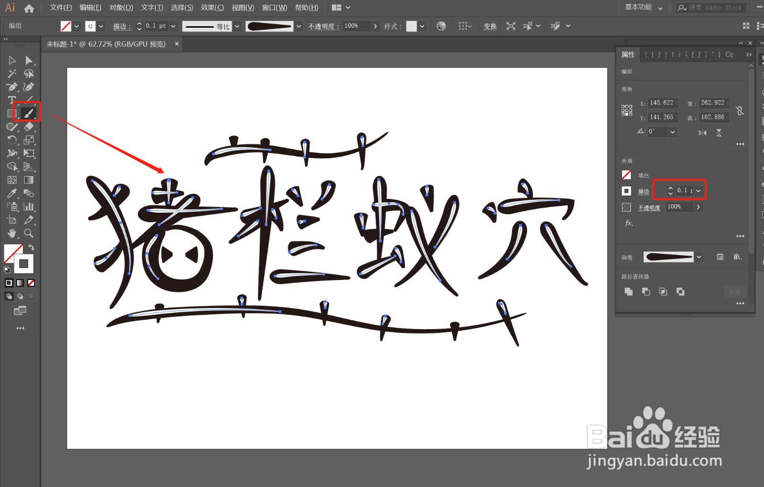Click the 不透明度 link in Appearance
Image resolution: width=764 pixels, height=487 pixels.
click(649, 207)
